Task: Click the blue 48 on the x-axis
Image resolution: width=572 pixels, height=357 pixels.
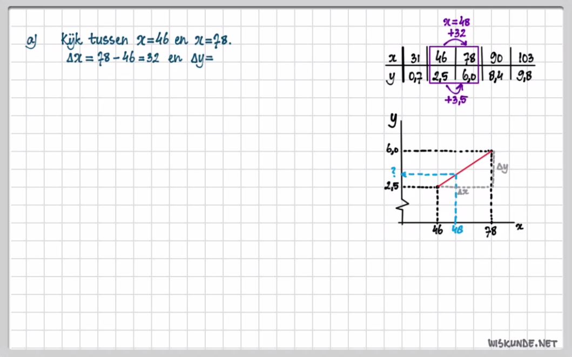Action: point(457,231)
